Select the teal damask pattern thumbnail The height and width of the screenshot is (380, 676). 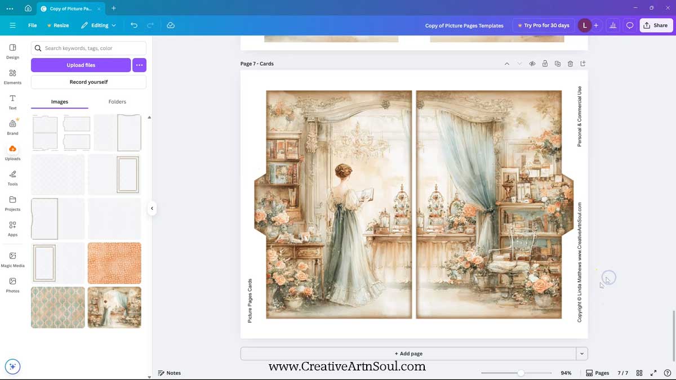[x=58, y=307]
